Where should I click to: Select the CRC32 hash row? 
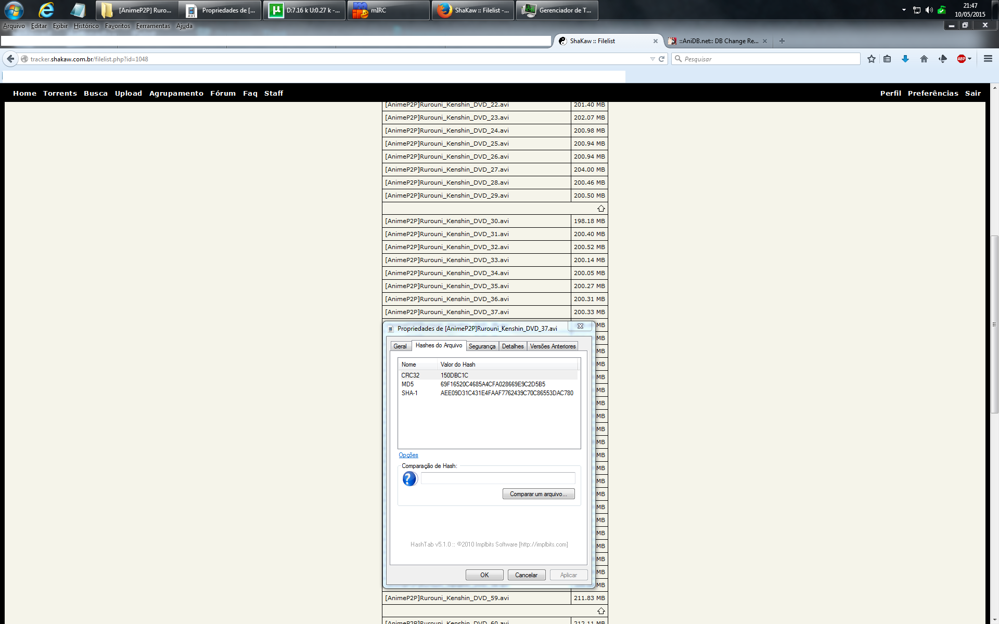point(489,375)
